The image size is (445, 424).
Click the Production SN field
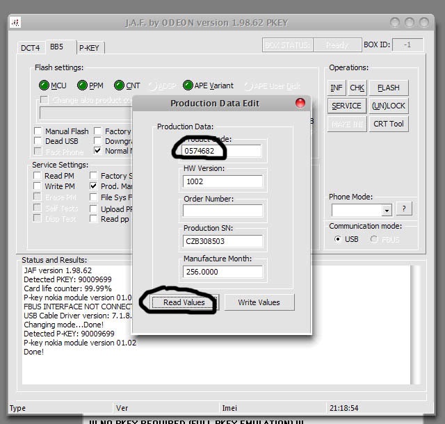pyautogui.click(x=222, y=241)
